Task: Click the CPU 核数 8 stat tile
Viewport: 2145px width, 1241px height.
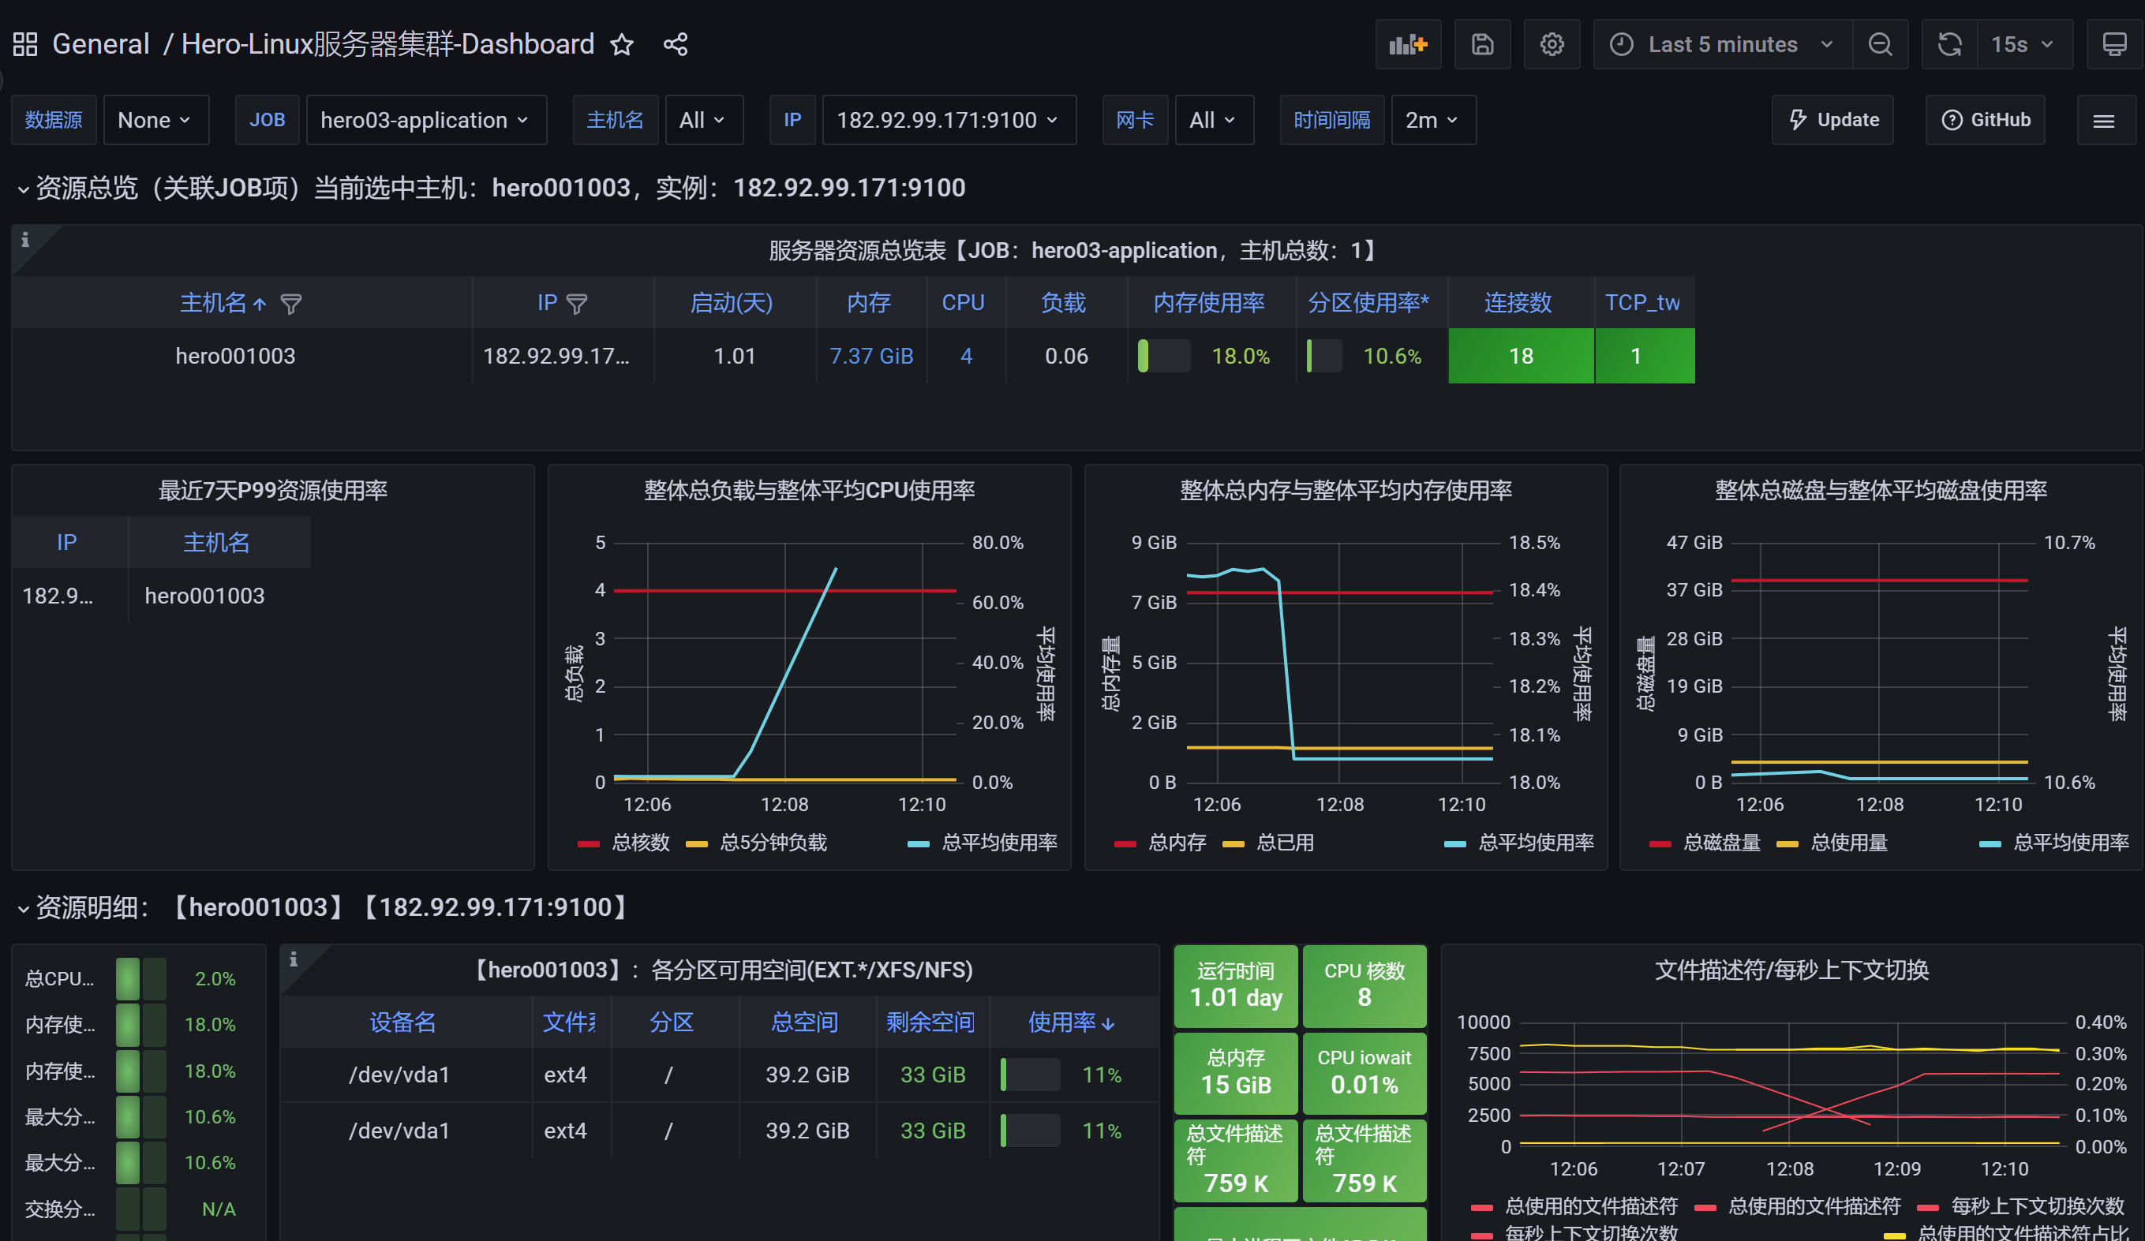Action: pyautogui.click(x=1364, y=985)
